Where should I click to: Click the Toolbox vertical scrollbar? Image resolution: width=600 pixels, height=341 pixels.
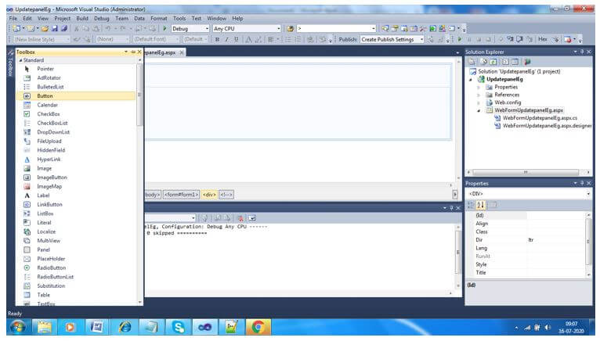pos(139,95)
